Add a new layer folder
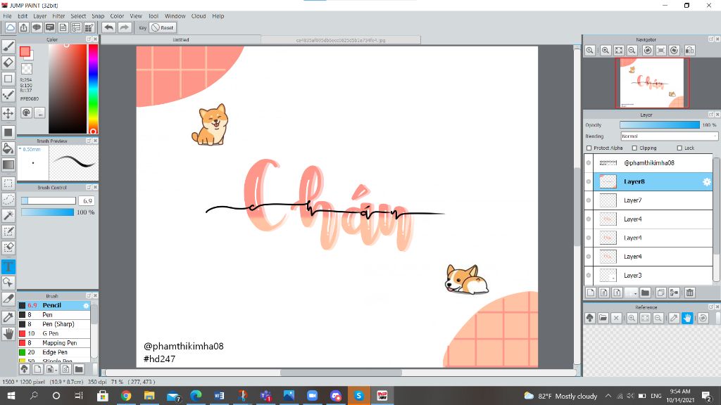The image size is (721, 405). pyautogui.click(x=645, y=292)
